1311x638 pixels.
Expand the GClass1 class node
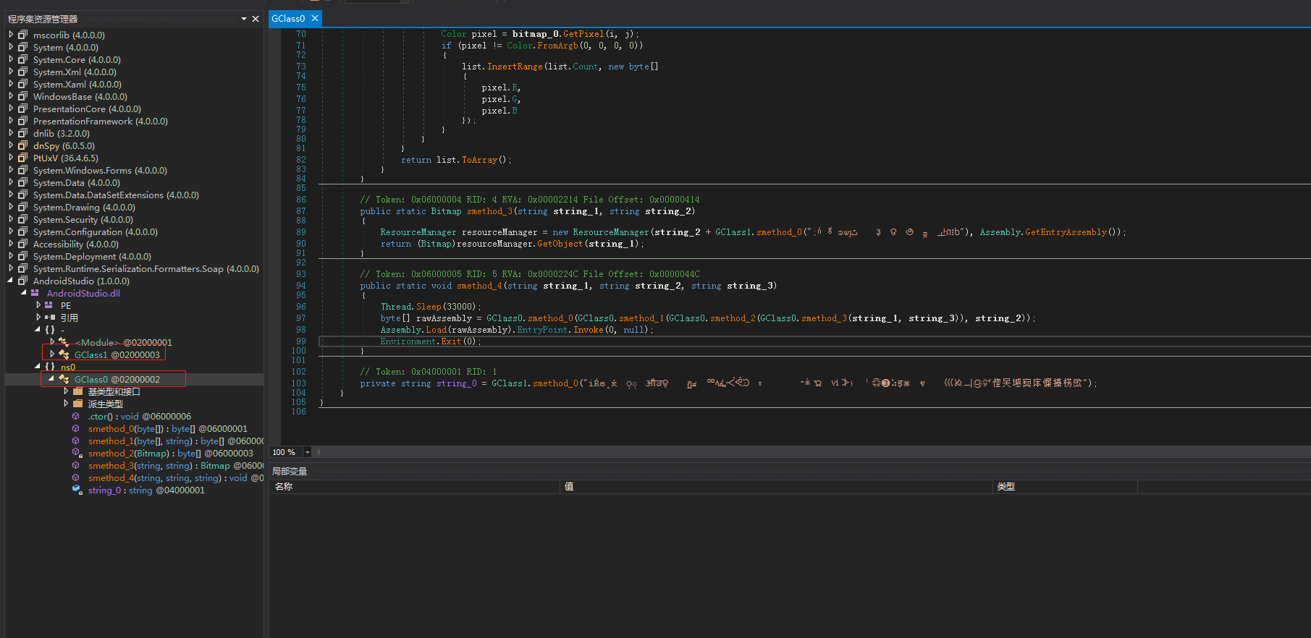point(52,354)
